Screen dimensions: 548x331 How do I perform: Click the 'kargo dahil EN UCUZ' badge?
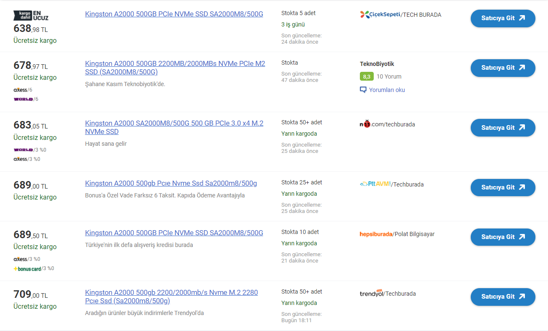click(x=31, y=16)
